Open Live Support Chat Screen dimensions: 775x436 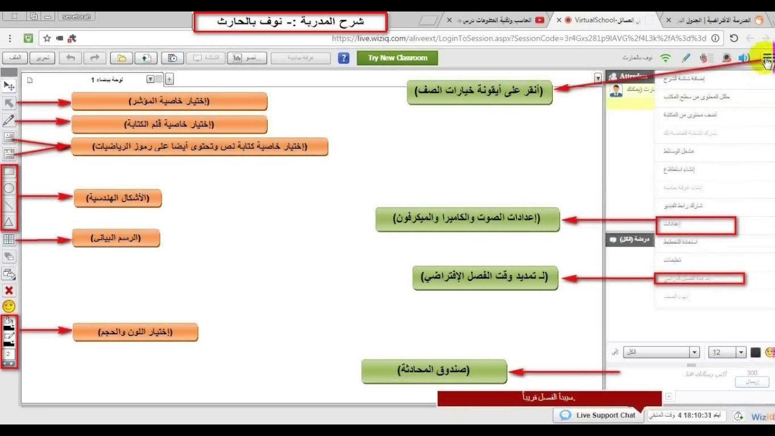pyautogui.click(x=598, y=415)
